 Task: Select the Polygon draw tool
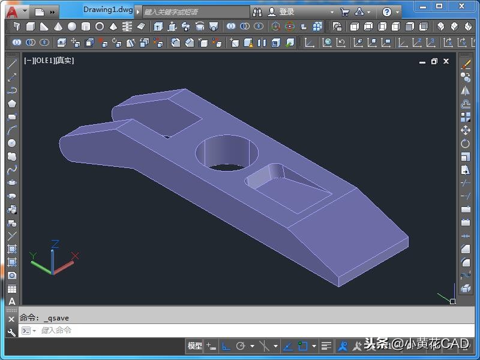click(x=11, y=104)
